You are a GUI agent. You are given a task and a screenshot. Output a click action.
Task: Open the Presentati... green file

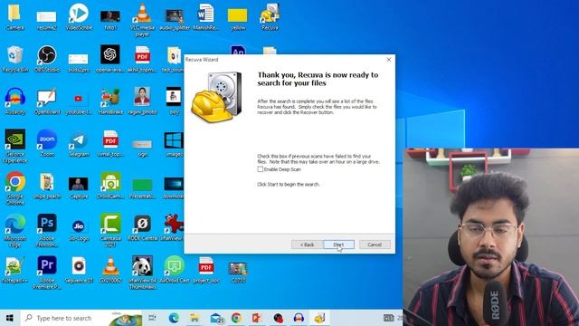coord(142,188)
